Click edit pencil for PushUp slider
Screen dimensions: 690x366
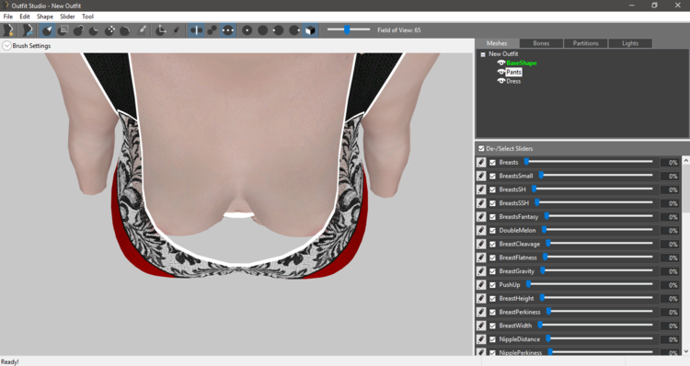[481, 285]
